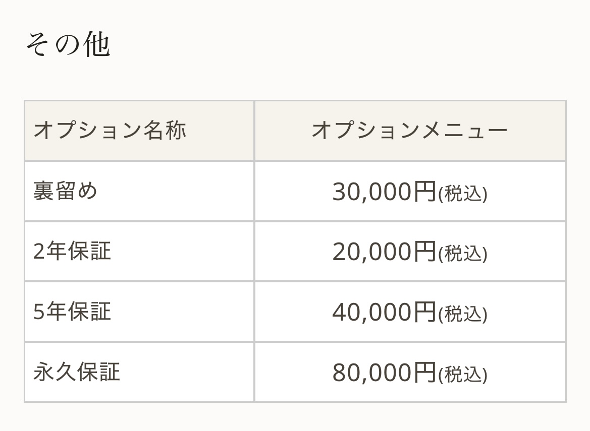Select the 永久保証 option name cell
590x431 pixels.
(77, 372)
